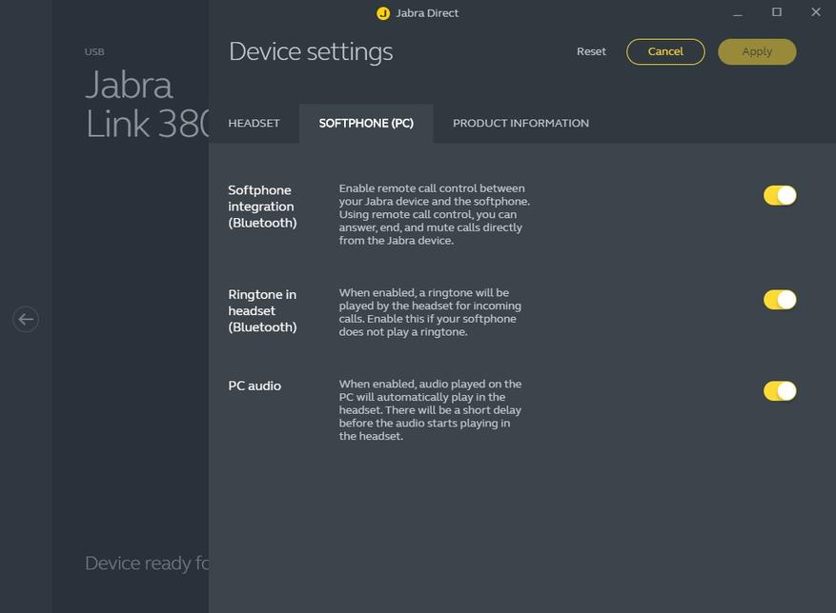This screenshot has width=836, height=613.
Task: Click the back arrow icon
Action: tap(26, 320)
